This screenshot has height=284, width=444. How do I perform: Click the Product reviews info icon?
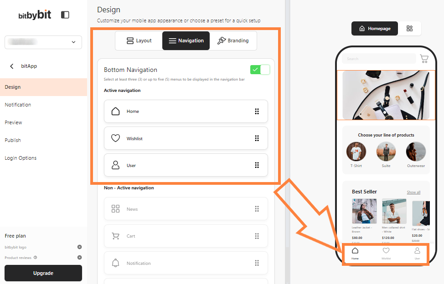(x=36, y=258)
